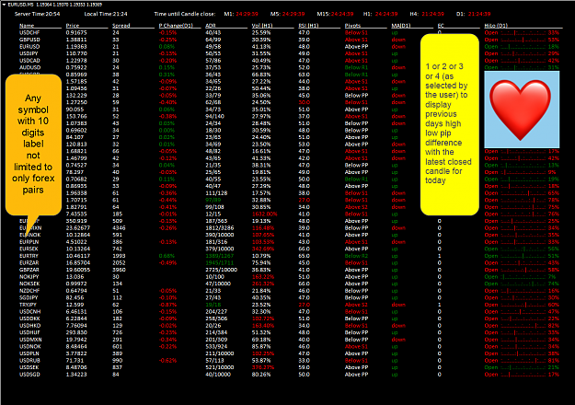The image size is (575, 405).
Task: Click HiLo 81% in USDRUB row
Action: [553, 360]
